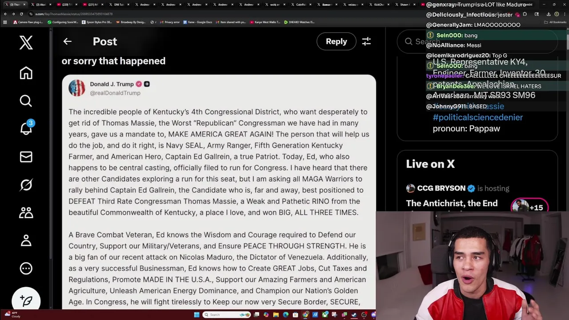
Task: Open CCG BRYSON host name link
Action: pos(441,188)
